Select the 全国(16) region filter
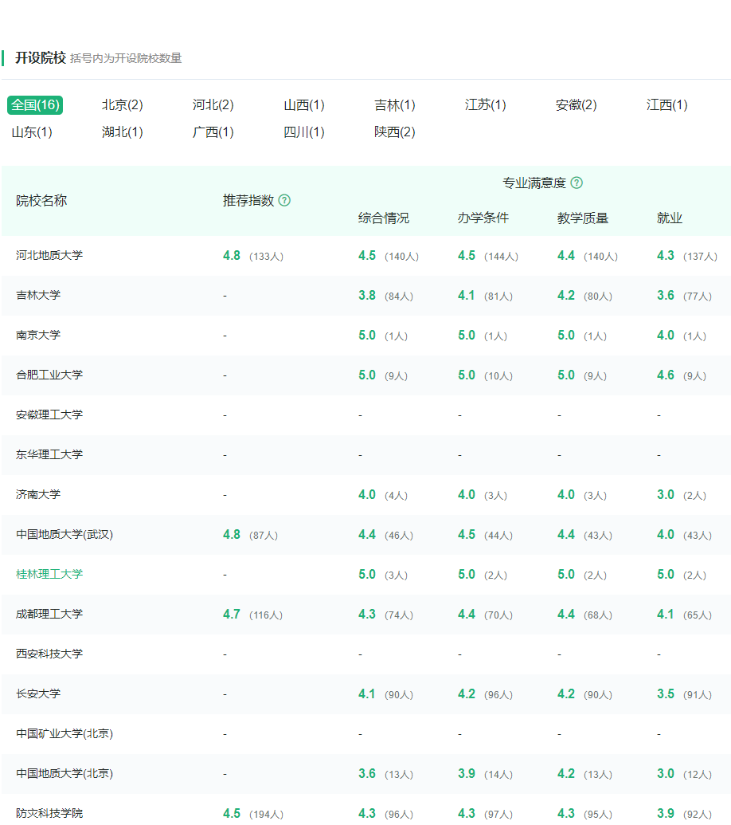 coord(35,104)
